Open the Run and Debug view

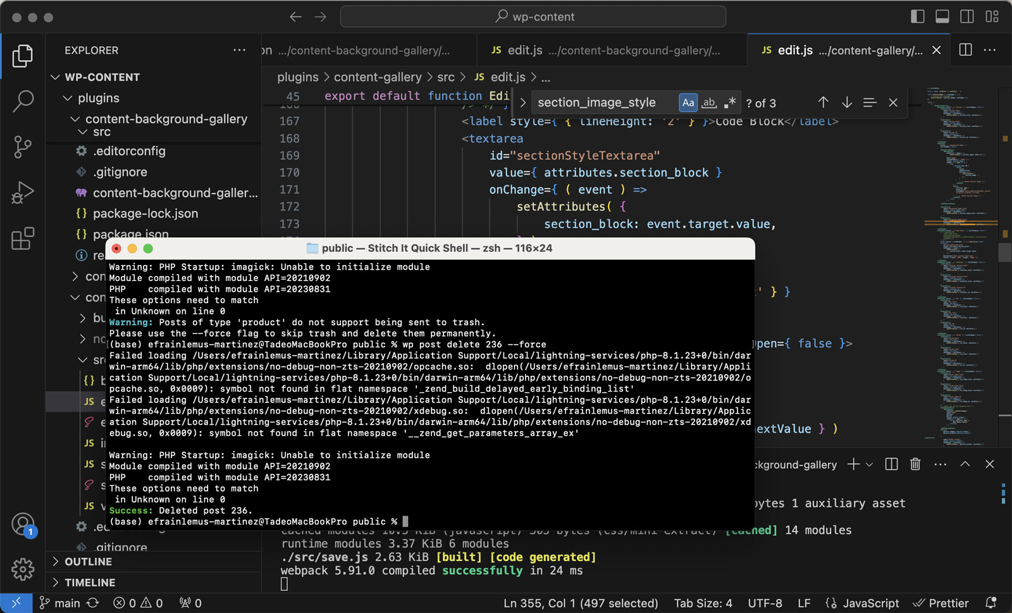(x=23, y=192)
